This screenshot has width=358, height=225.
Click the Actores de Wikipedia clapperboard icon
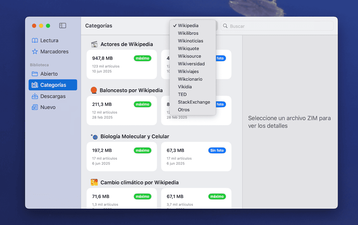pyautogui.click(x=94, y=44)
